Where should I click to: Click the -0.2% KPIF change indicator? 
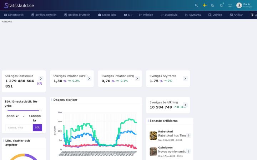tap(74, 81)
